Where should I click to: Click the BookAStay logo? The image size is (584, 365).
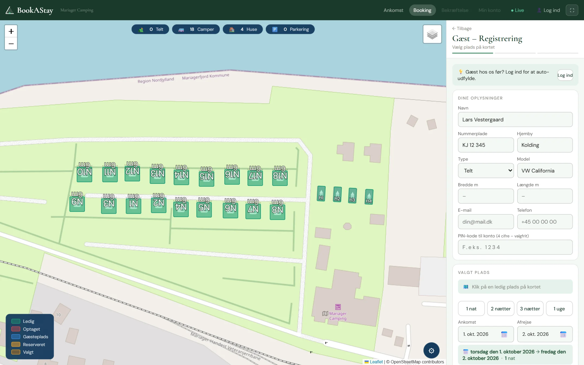[29, 10]
